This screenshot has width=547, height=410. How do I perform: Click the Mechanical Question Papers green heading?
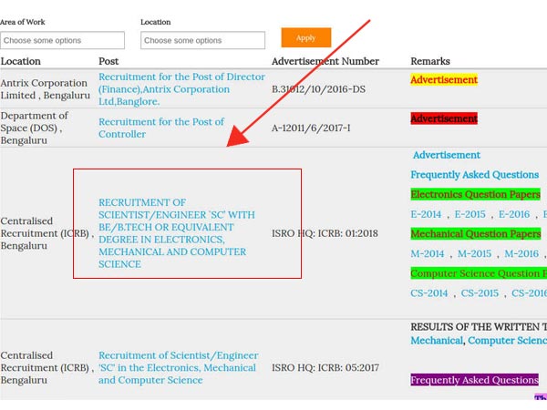(x=476, y=233)
